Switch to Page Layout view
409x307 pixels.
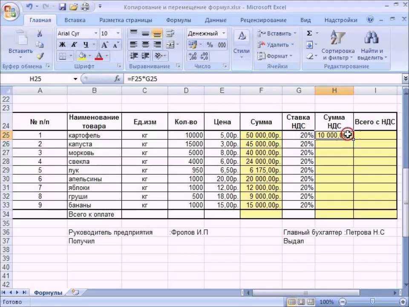pyautogui.click(x=300, y=302)
